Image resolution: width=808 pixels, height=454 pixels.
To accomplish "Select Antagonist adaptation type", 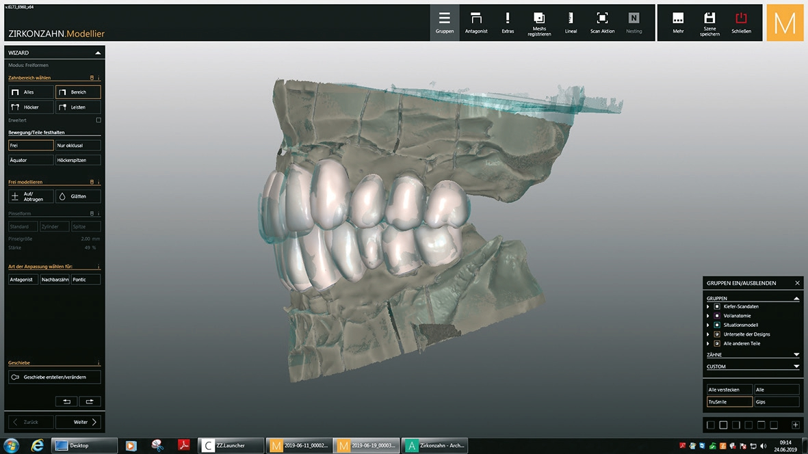I will point(23,280).
